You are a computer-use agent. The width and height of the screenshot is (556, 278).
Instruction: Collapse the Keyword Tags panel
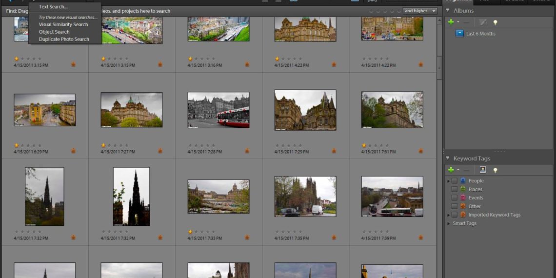(x=448, y=158)
